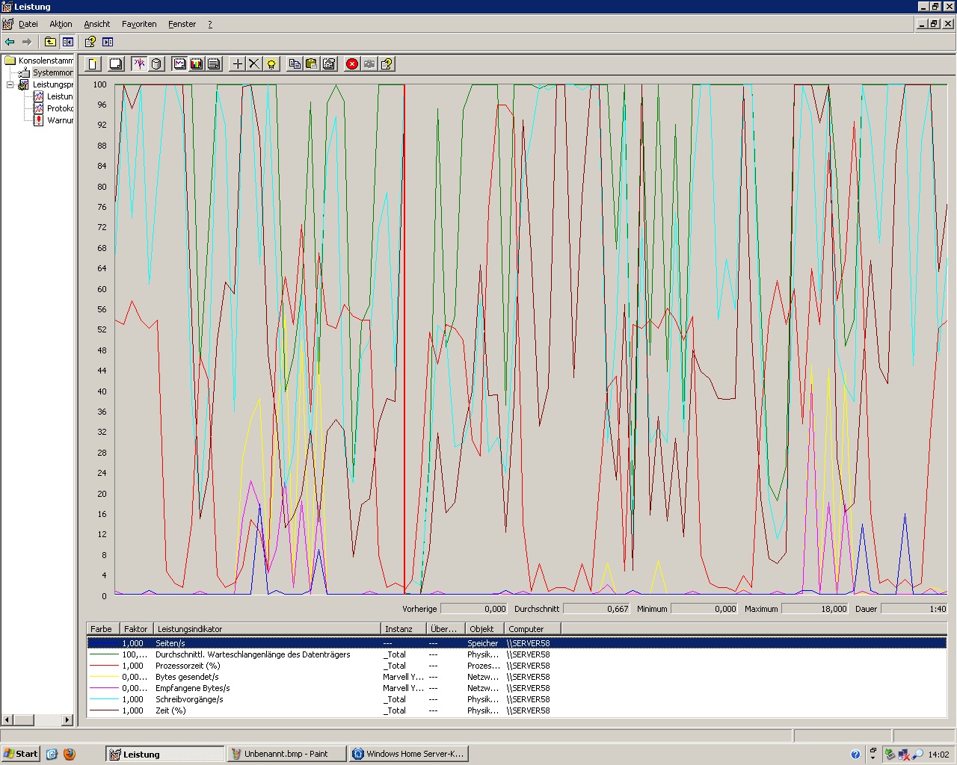Open the Datei menu
The image size is (957, 765).
pos(28,24)
